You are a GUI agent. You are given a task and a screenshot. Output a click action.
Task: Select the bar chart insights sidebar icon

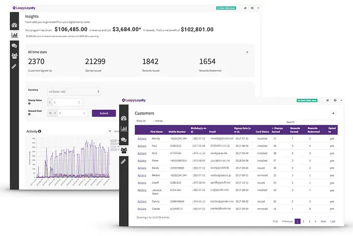coord(14,35)
